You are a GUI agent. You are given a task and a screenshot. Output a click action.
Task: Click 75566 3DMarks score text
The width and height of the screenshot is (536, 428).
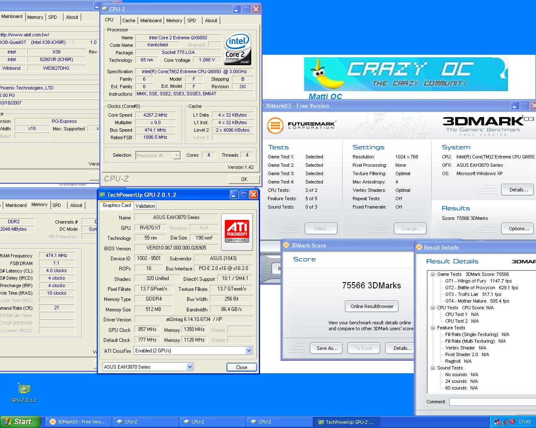[371, 285]
